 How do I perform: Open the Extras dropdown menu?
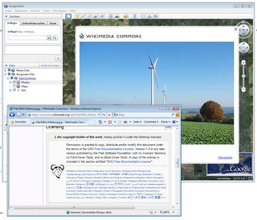[x=166, y=122]
